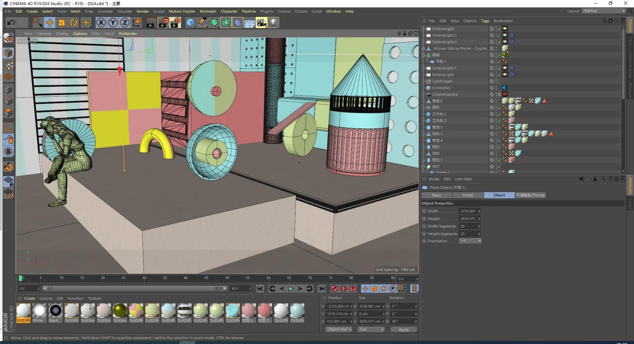Open the Orientation dropdown
The width and height of the screenshot is (634, 344).
(471, 241)
